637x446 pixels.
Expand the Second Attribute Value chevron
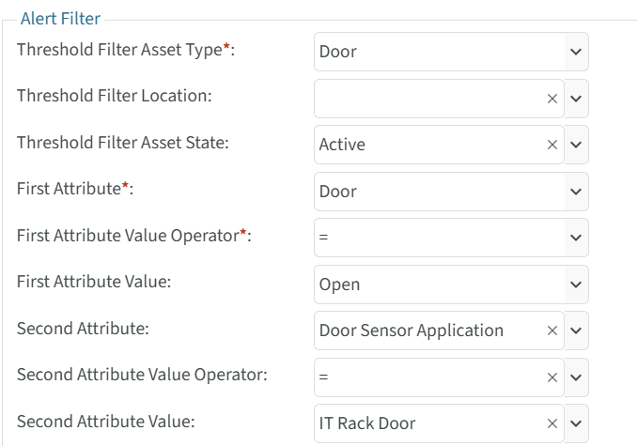tap(577, 423)
